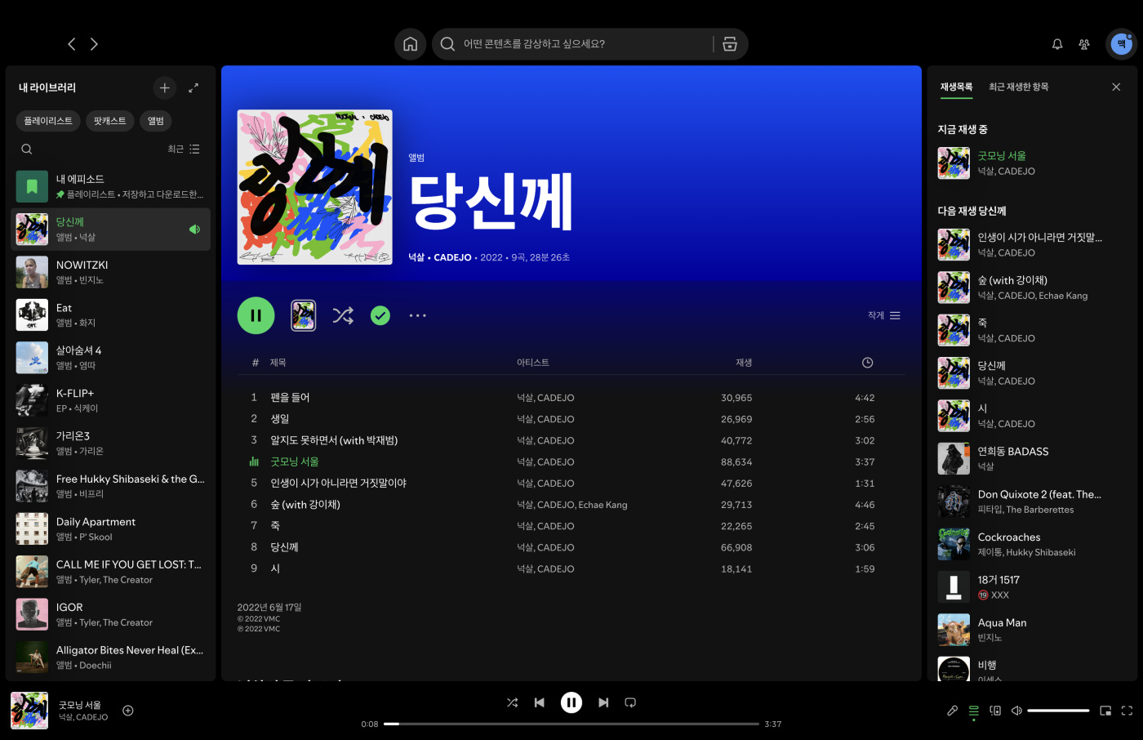
Task: Click the browse icon in the search bar
Action: pos(730,44)
